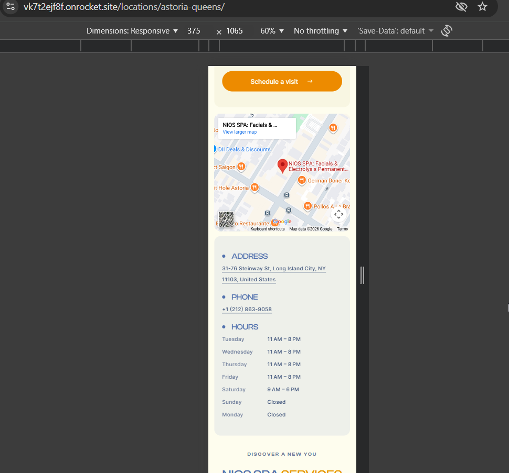The height and width of the screenshot is (473, 509).
Task: Click the NIOS SPA: Facials map info title
Action: pos(250,125)
